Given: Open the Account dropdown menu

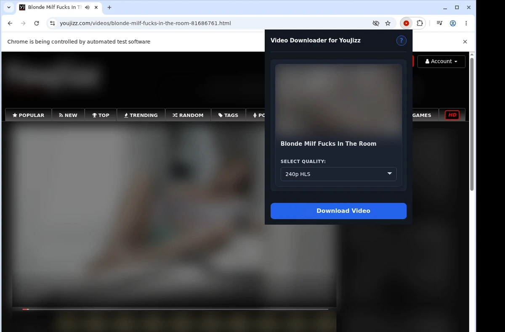Looking at the screenshot, I should [441, 61].
